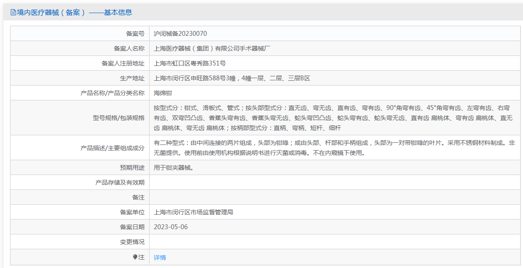Select the intended use text 用于钳夹器械。
The image size is (523, 268).
click(174, 168)
